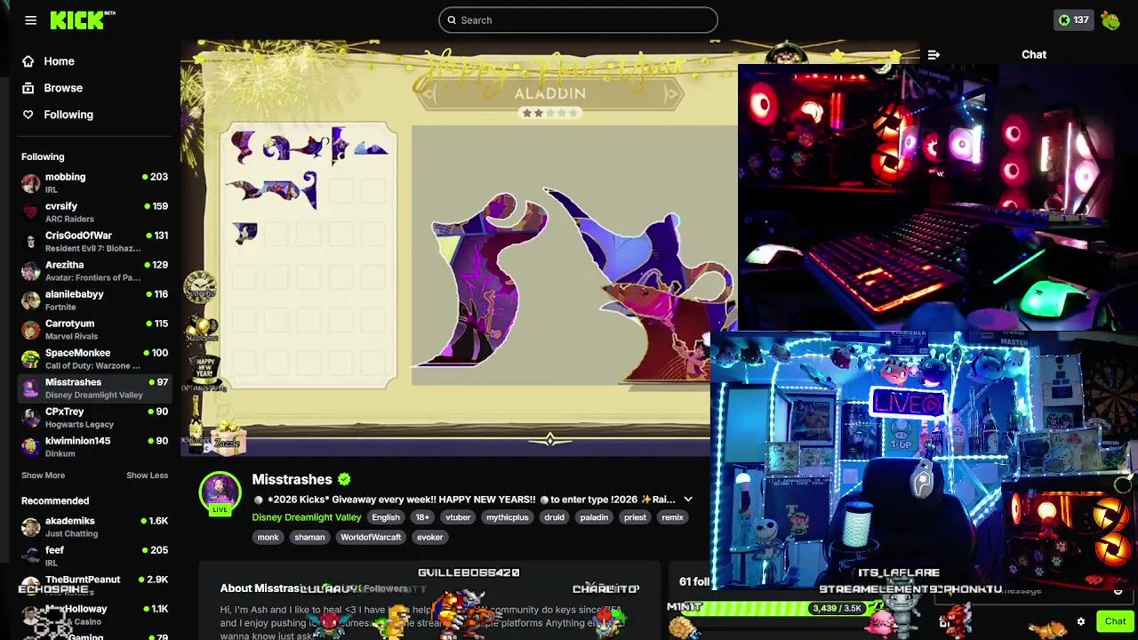The image size is (1138, 640).
Task: Open chat settings gear icon
Action: coord(1081,621)
